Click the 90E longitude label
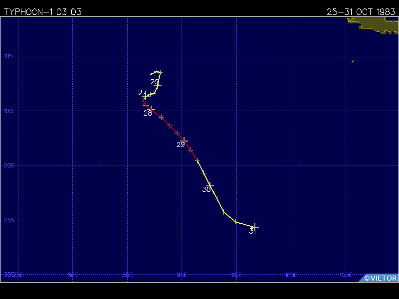The height and width of the screenshot is (299, 399). click(182, 275)
